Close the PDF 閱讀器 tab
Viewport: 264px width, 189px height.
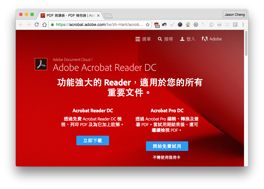pos(98,16)
